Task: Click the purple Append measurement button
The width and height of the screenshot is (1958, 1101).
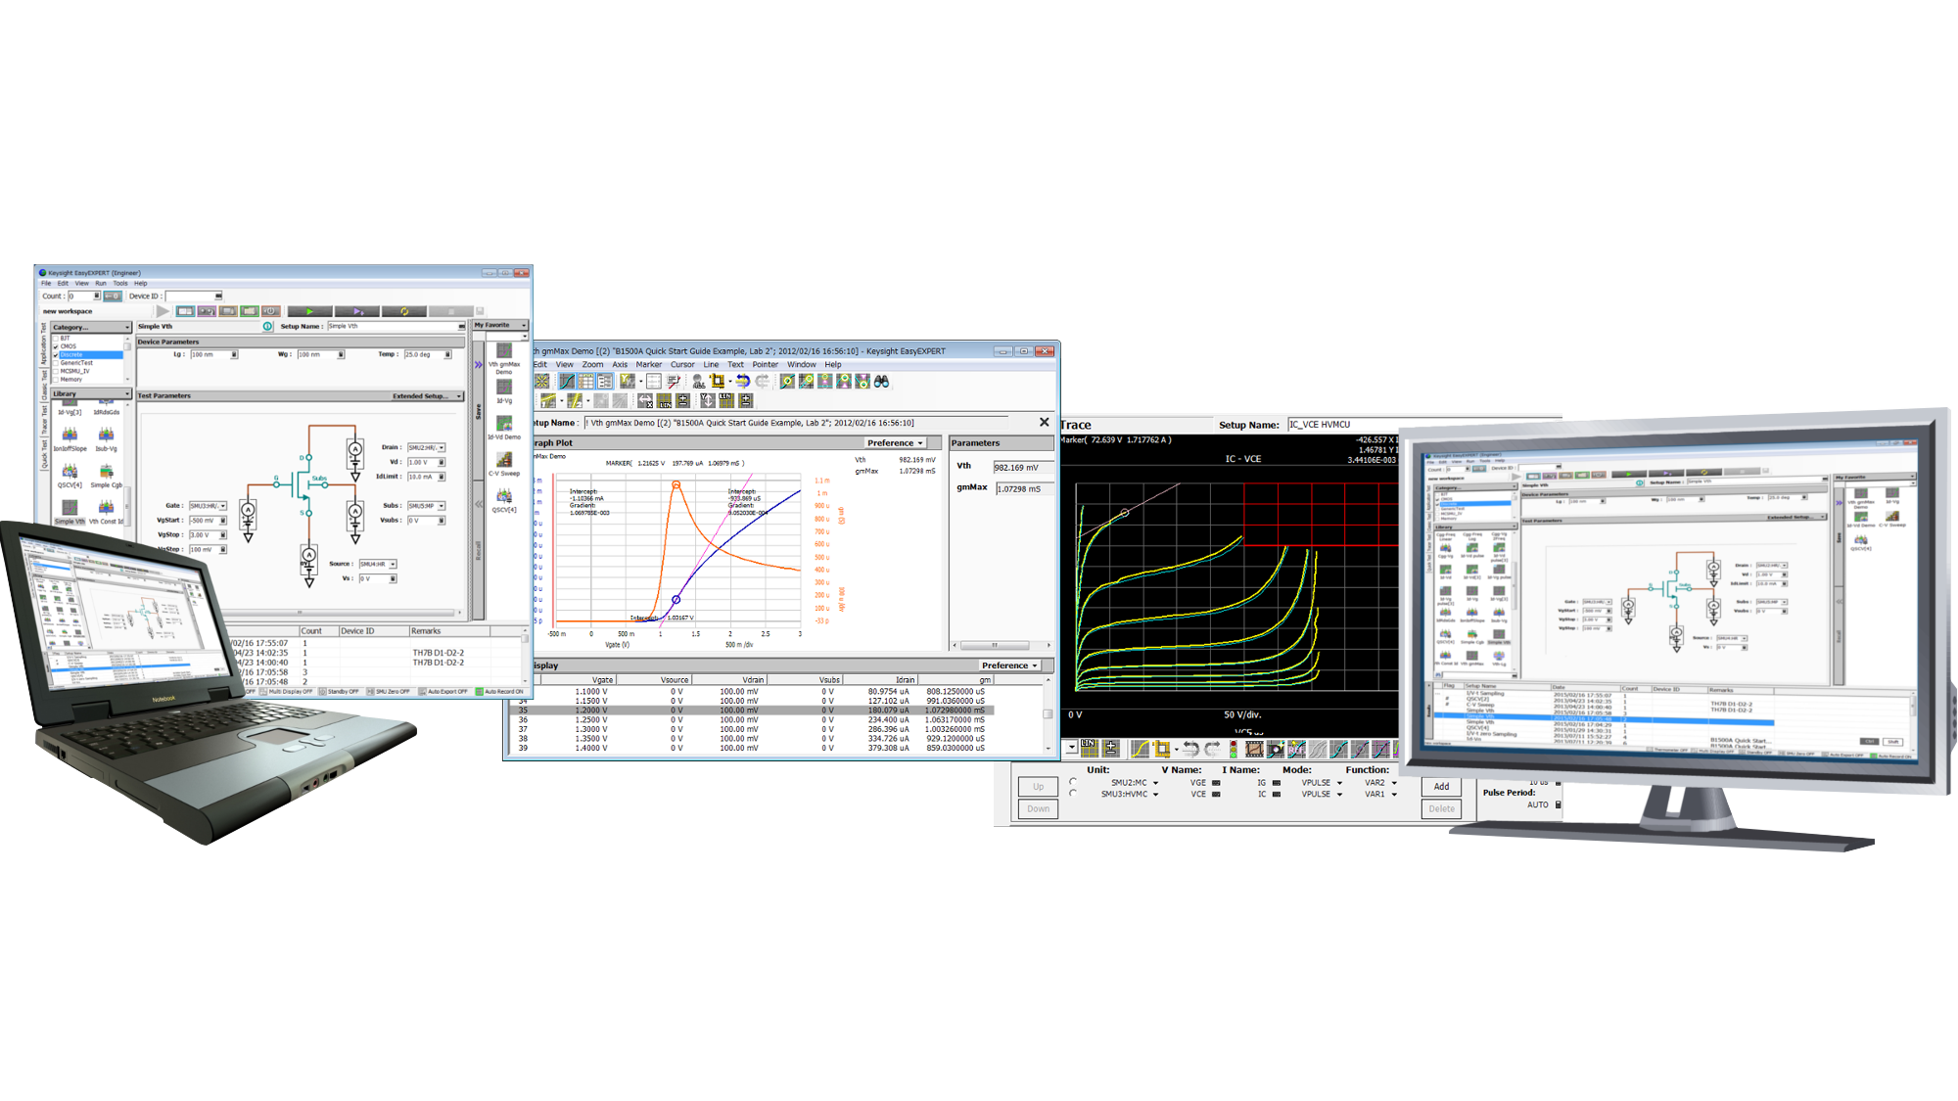Action: pos(356,311)
